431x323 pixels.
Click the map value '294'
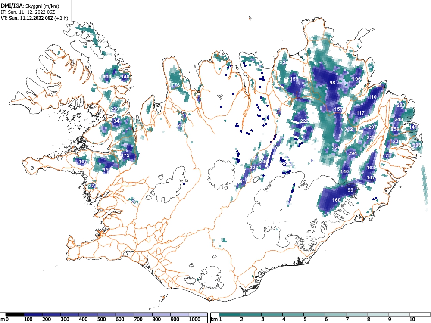point(353,153)
